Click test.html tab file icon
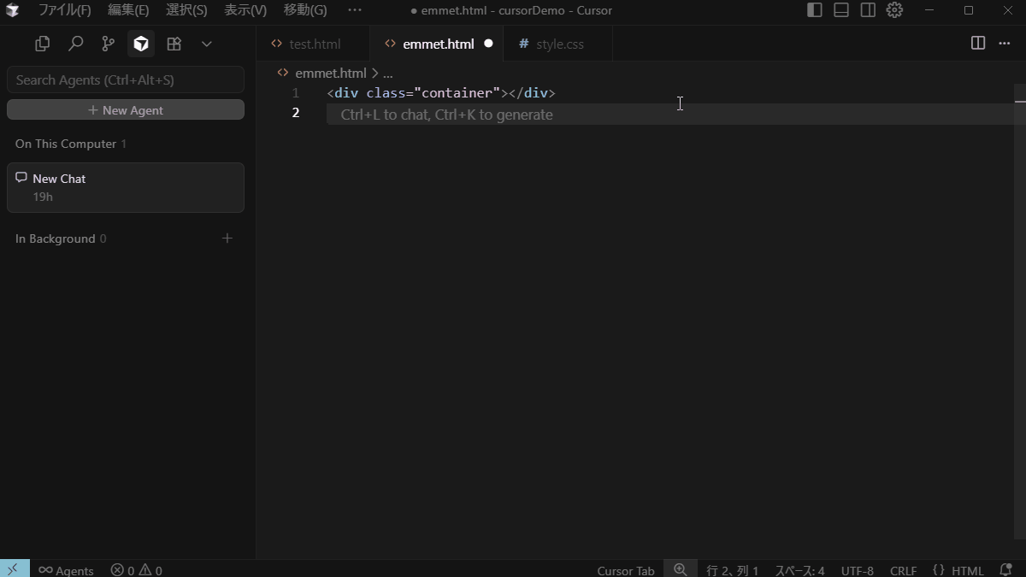The image size is (1026, 577). (276, 44)
